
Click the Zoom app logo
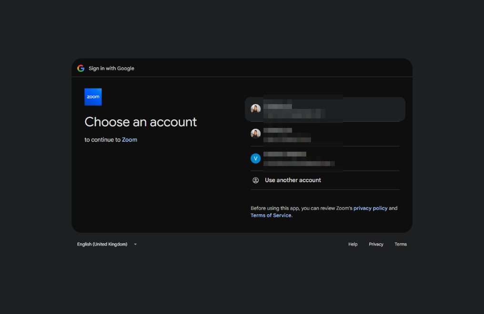pos(93,97)
